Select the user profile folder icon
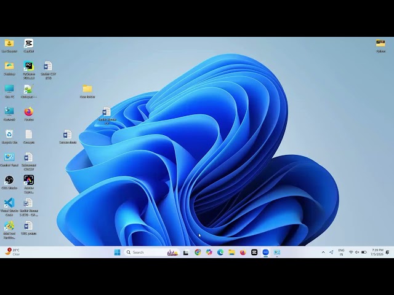 [x=9, y=45]
